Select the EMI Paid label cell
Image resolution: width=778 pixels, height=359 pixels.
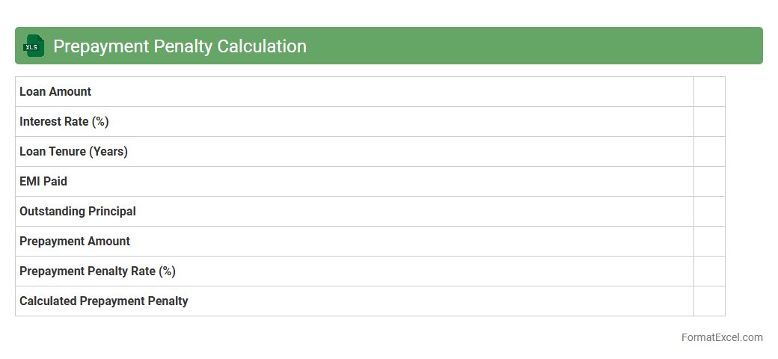43,181
